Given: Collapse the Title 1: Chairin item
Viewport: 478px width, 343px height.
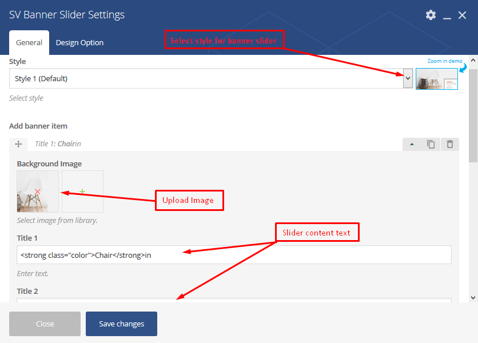Looking at the screenshot, I should pos(412,144).
